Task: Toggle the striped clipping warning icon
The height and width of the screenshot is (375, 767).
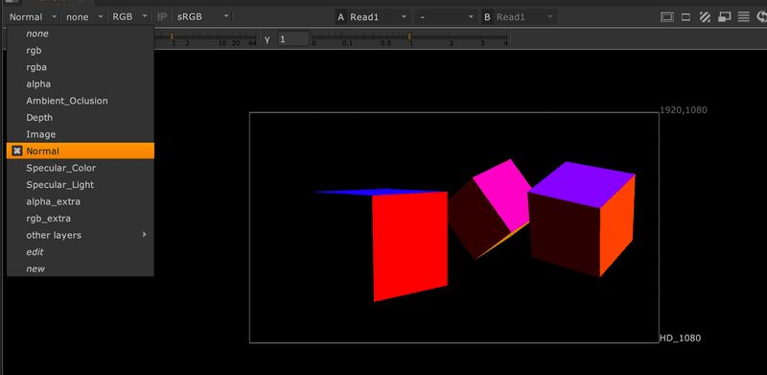Action: coord(705,17)
